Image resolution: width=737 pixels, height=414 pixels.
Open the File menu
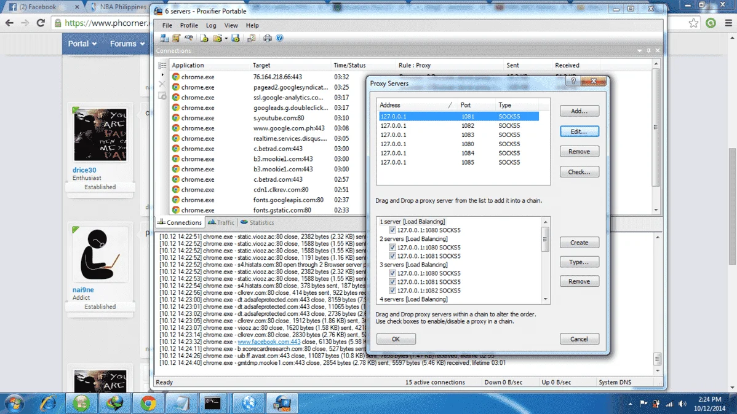(167, 25)
